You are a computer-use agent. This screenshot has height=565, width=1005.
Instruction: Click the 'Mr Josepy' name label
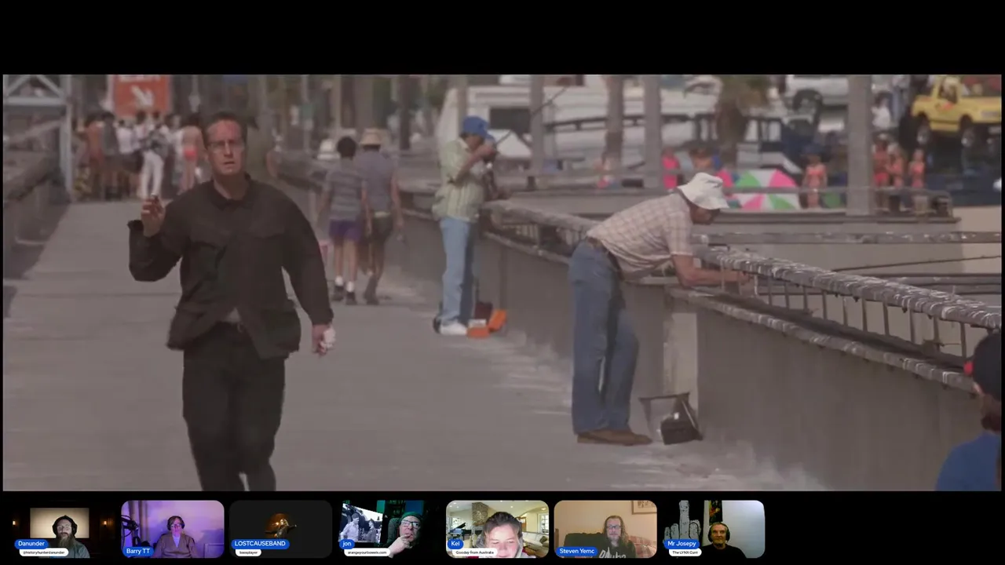pyautogui.click(x=682, y=544)
